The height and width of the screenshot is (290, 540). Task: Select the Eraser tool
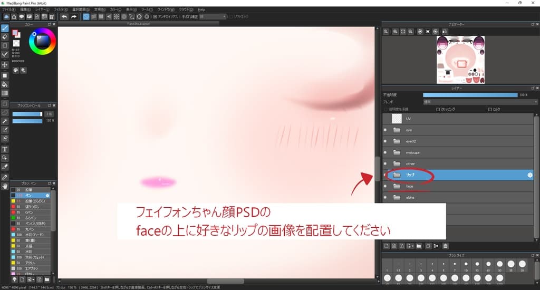[5, 37]
